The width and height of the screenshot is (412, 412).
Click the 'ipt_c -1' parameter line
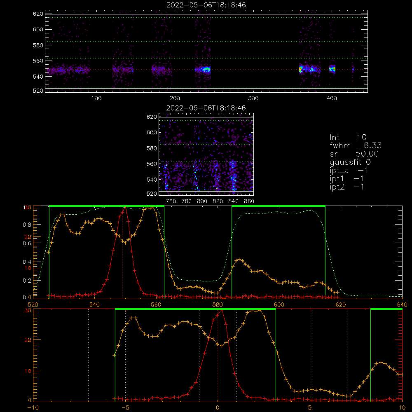point(349,171)
